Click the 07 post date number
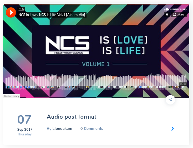Screen dimensions: 193x148 point(24,119)
